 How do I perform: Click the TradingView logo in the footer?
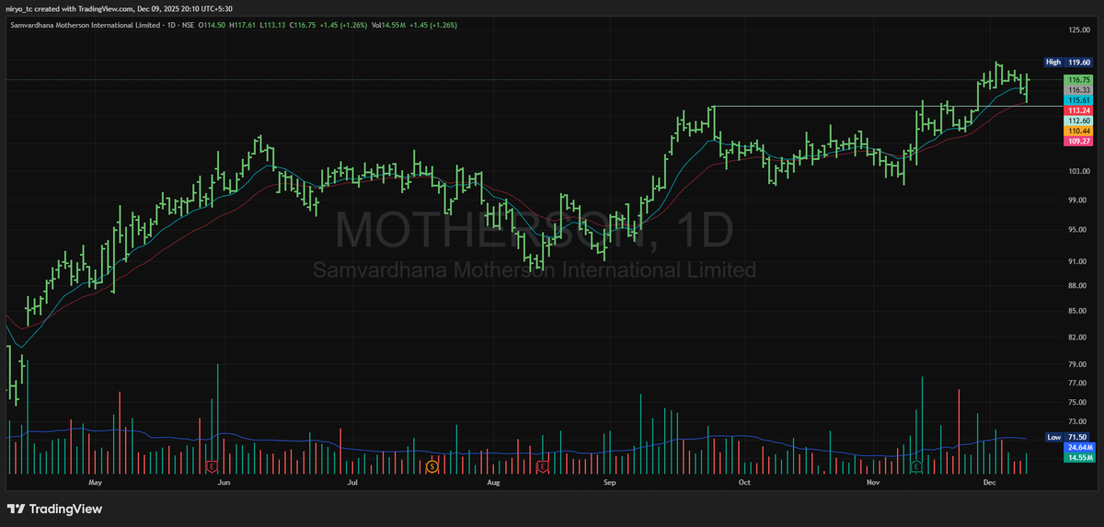(x=54, y=509)
